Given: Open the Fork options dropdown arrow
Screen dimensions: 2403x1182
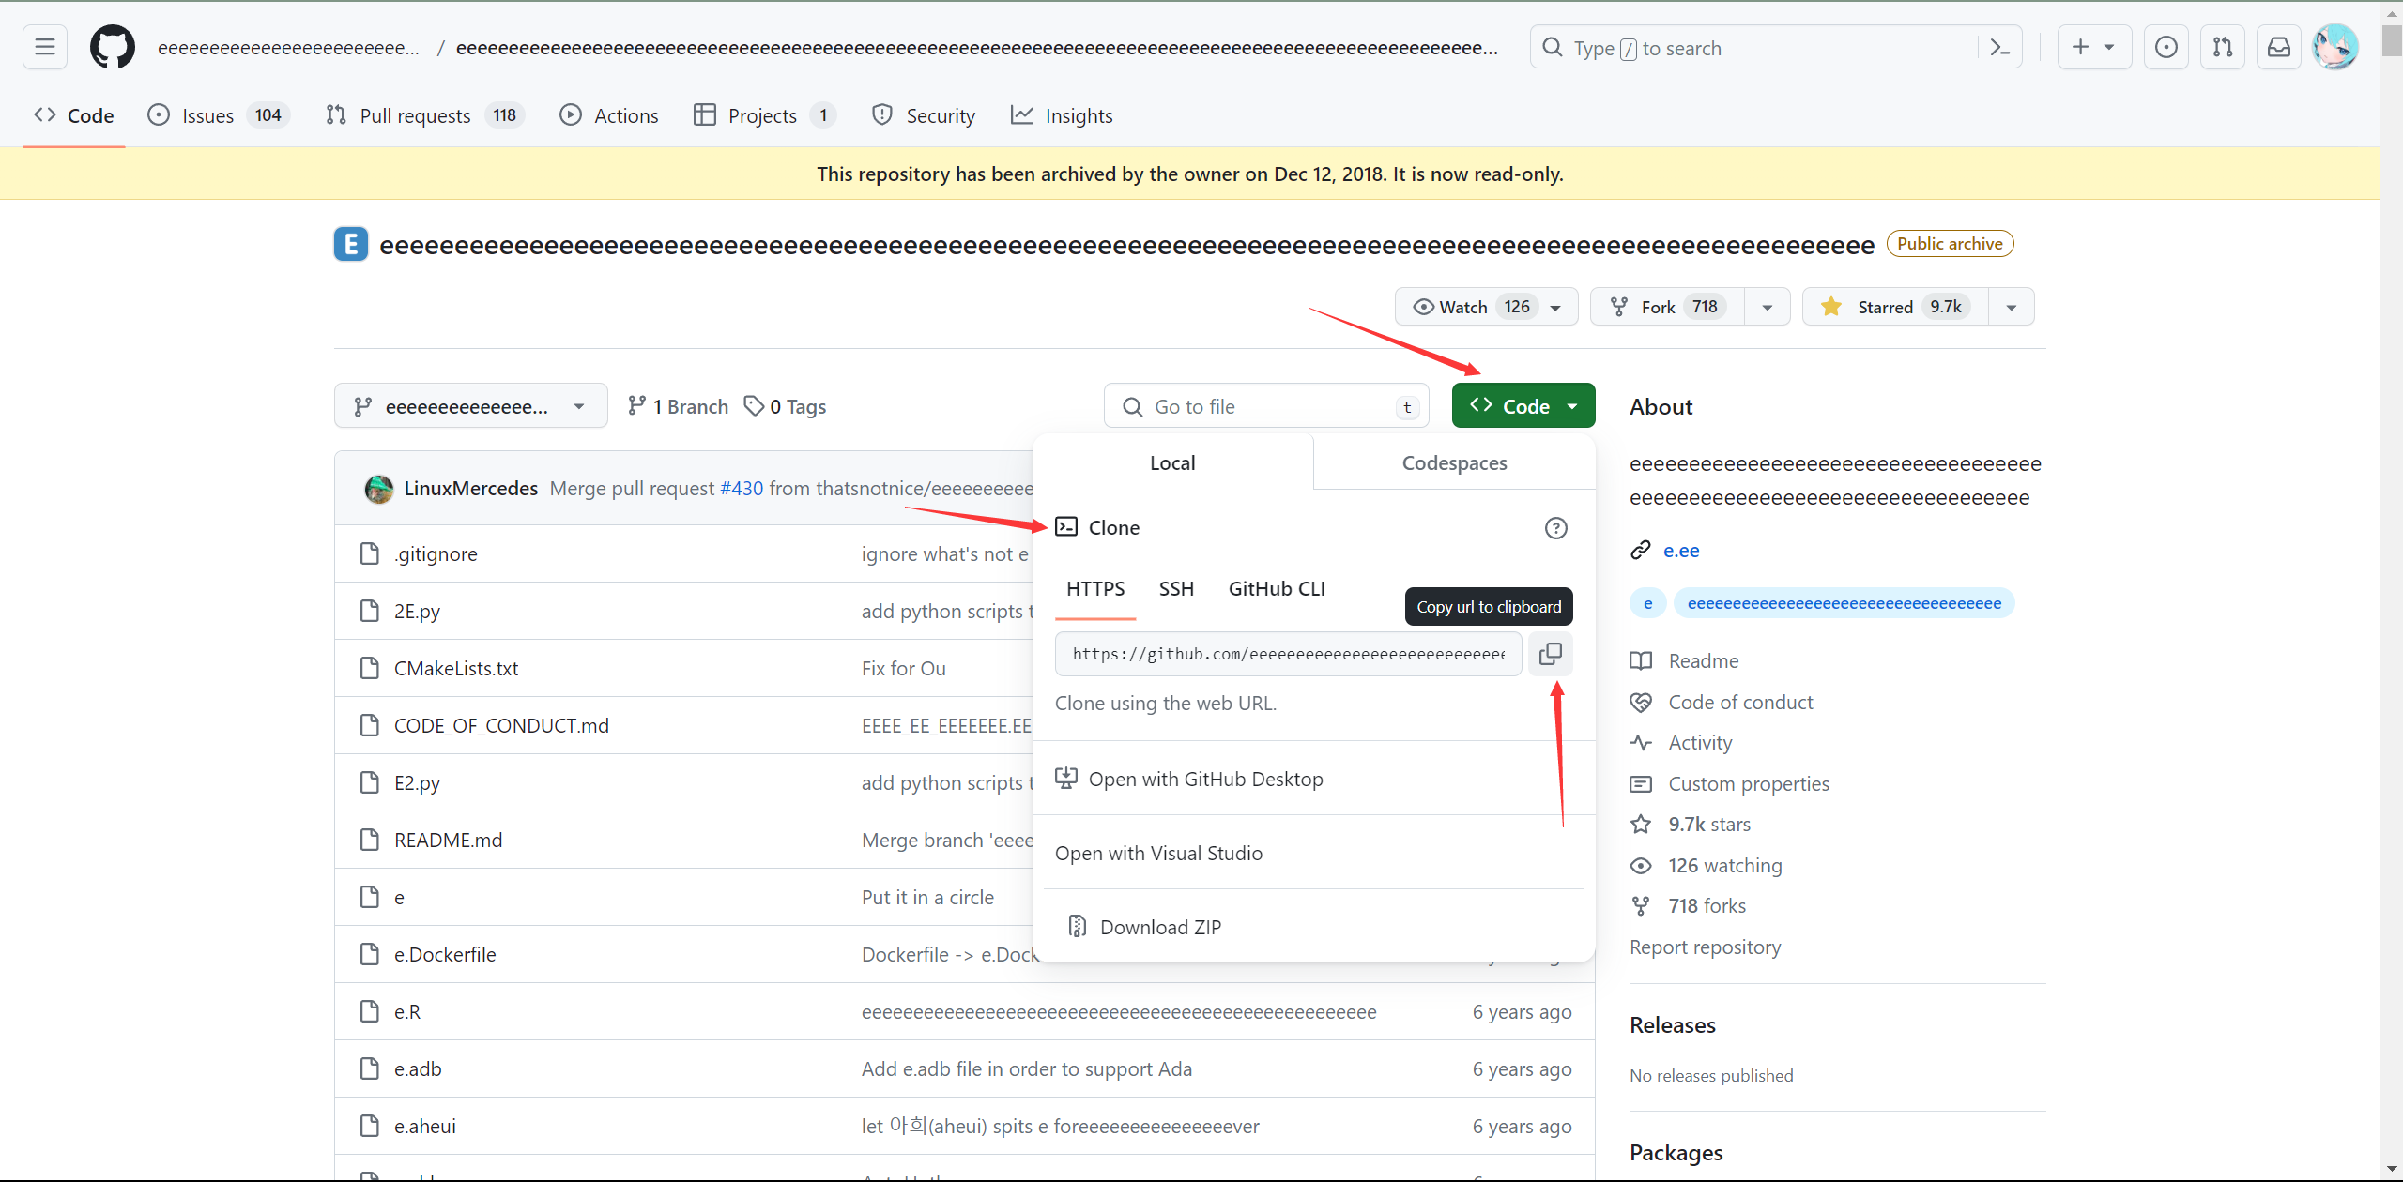Looking at the screenshot, I should click(1768, 307).
